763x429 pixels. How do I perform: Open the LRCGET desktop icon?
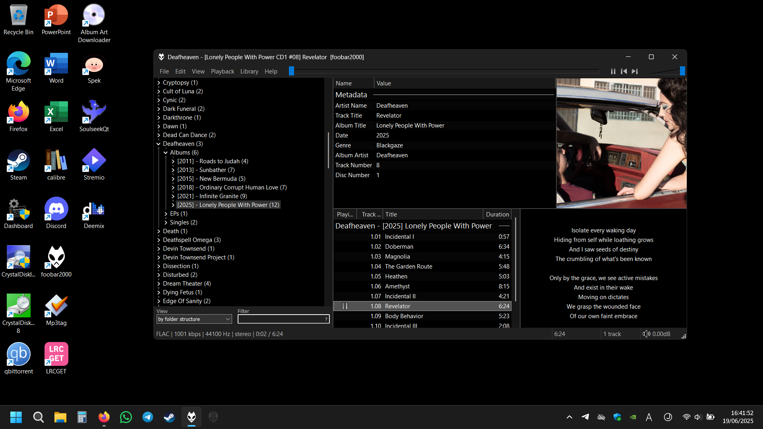click(56, 358)
